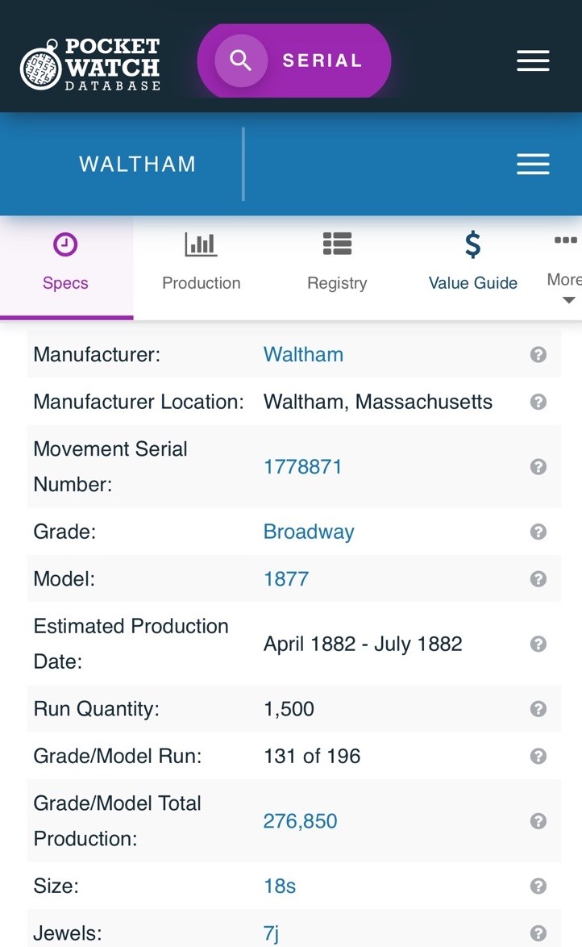The image size is (582, 947).
Task: Open the 18s size link
Action: 280,886
